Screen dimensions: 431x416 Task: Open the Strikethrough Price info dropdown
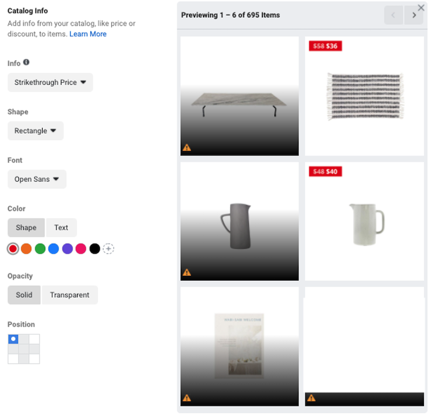[x=50, y=83]
